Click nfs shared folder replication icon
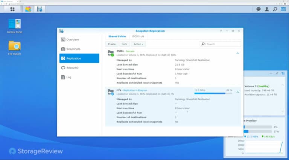The image size is (289, 160). coord(111,92)
